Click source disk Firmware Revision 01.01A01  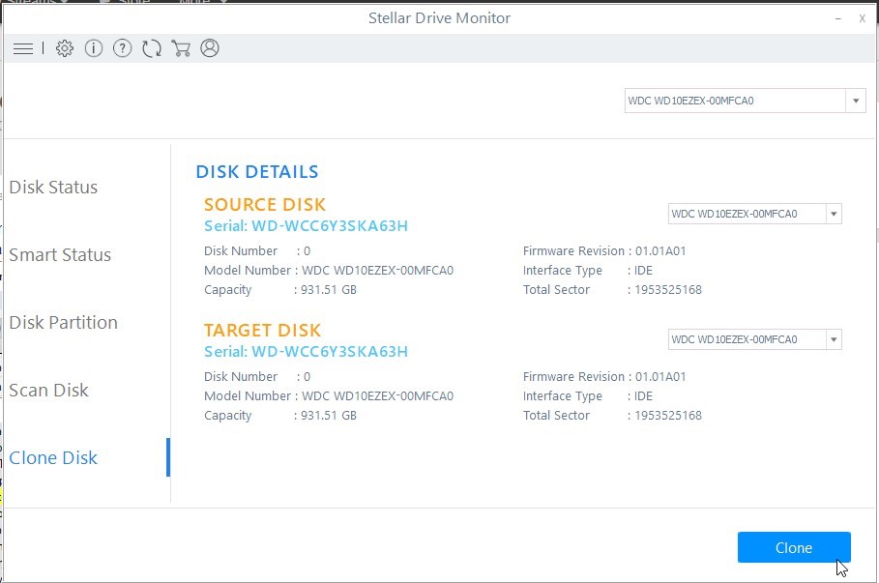tap(660, 251)
